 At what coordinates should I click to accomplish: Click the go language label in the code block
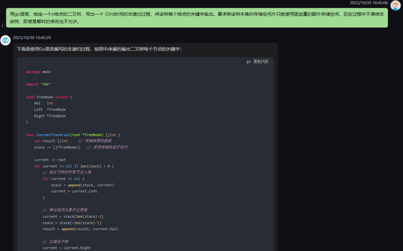click(x=249, y=61)
